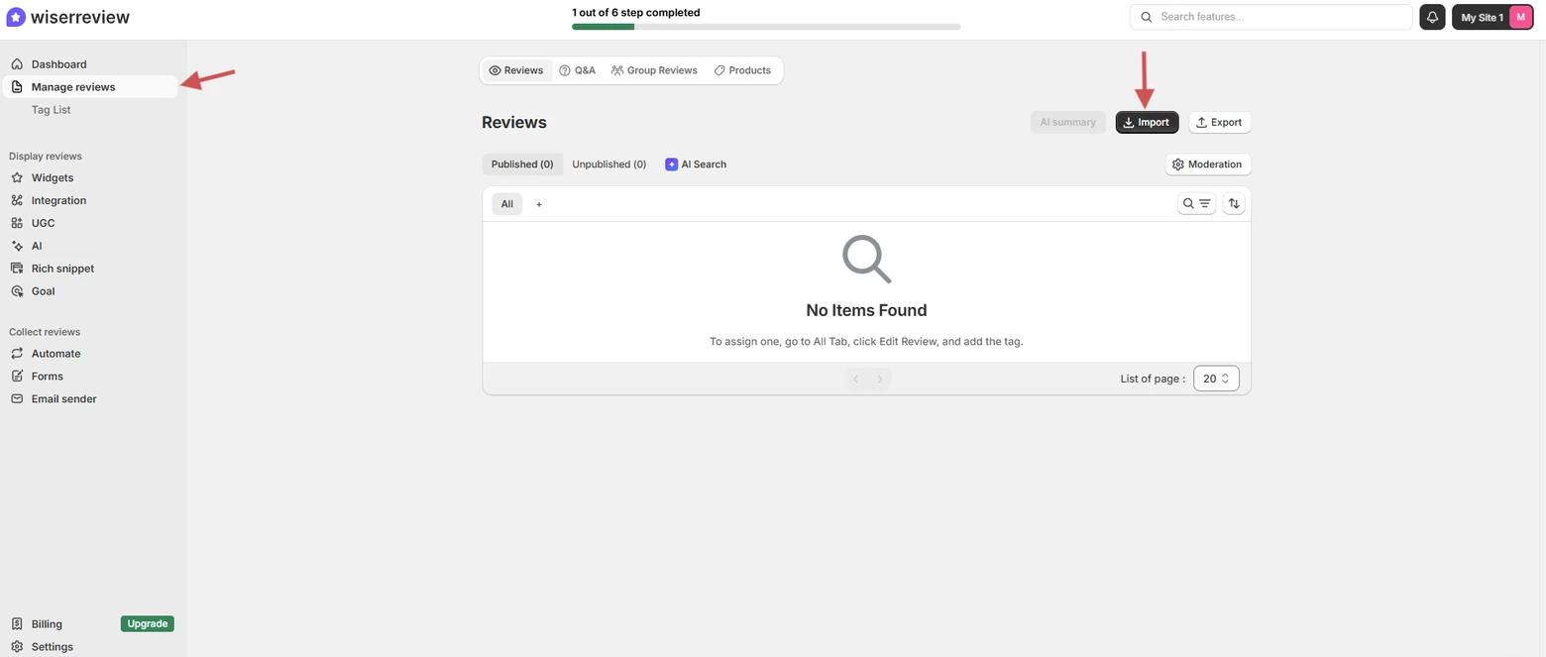Click the Automate loop icon
This screenshot has width=1546, height=657.
point(17,353)
